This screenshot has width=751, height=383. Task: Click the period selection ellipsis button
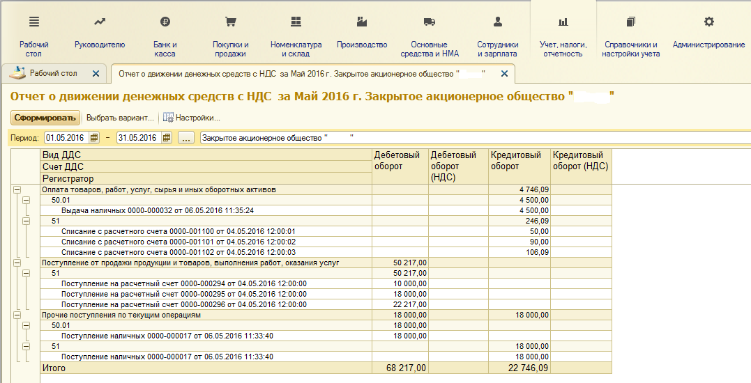(186, 138)
